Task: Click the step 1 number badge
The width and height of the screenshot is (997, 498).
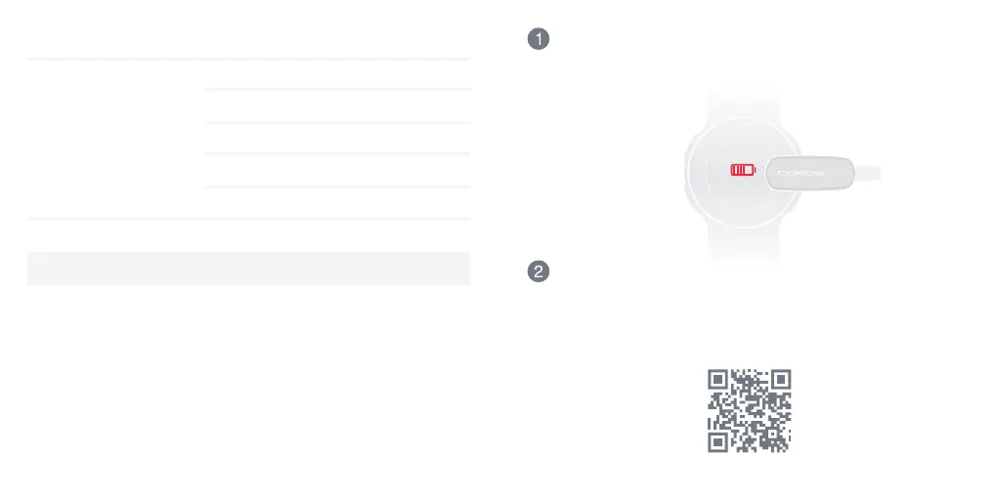Action: (x=539, y=39)
